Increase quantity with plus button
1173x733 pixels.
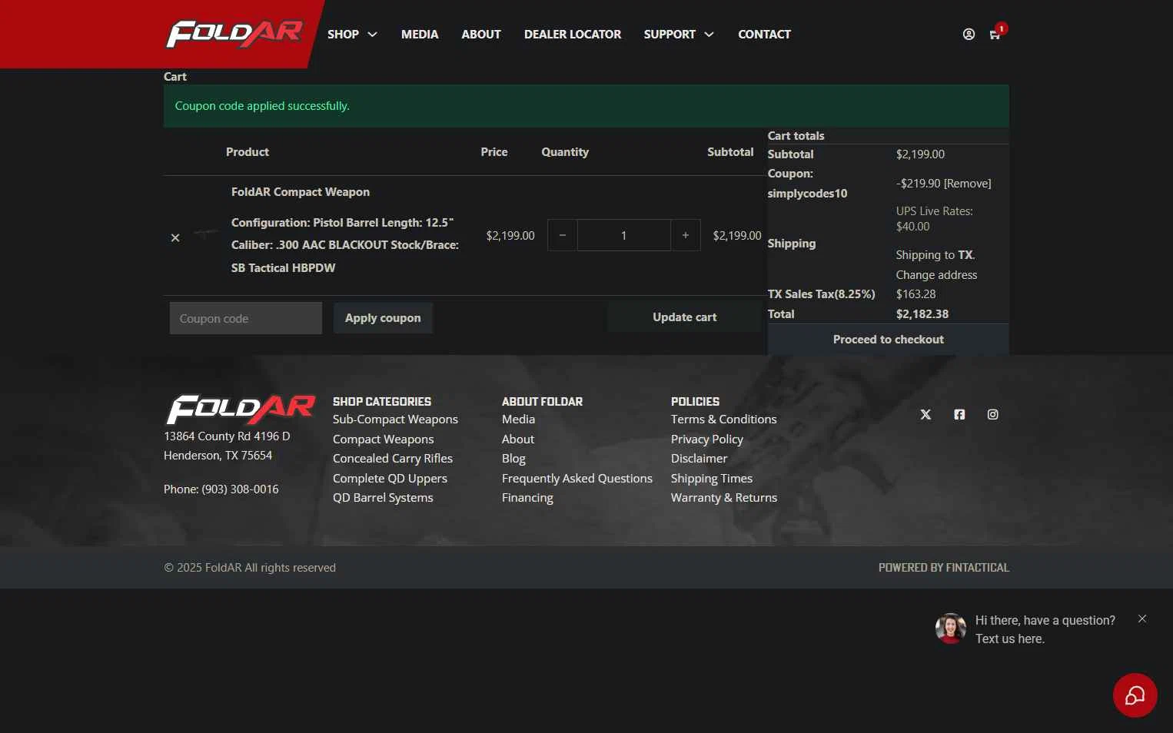coord(685,235)
